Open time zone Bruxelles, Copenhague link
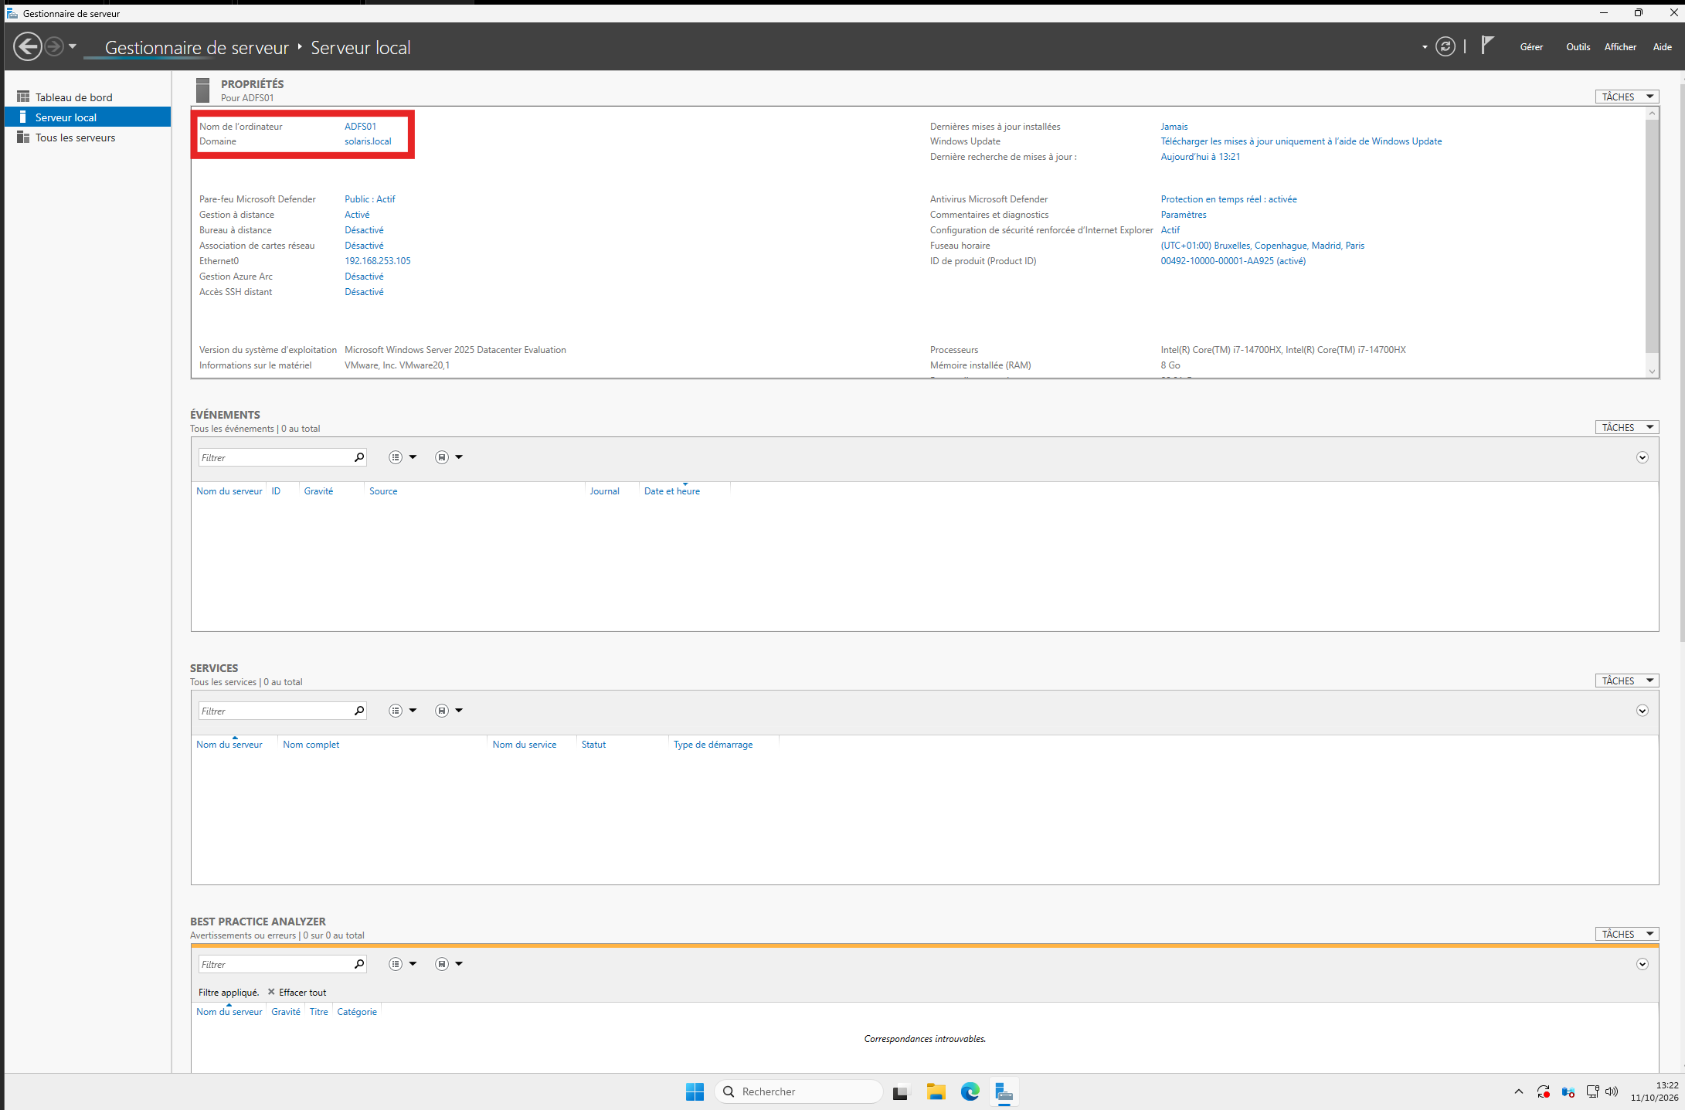The width and height of the screenshot is (1685, 1110). click(1262, 246)
